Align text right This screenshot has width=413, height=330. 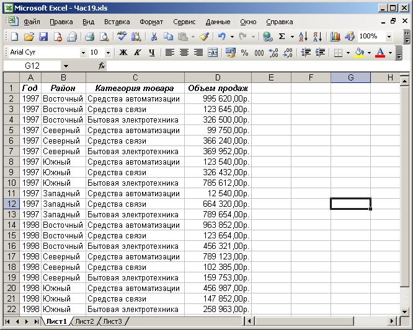(x=198, y=53)
